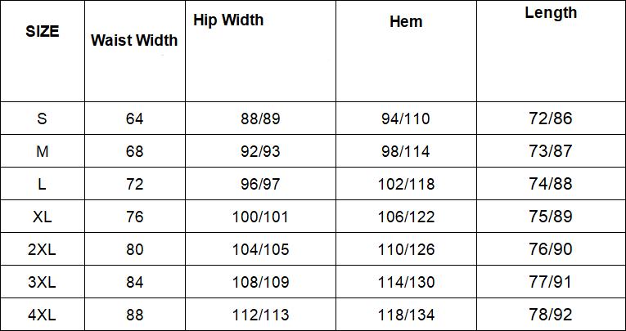Screen dimensions: 626x331
Task: Select the 4XL size row label
Action: point(43,315)
